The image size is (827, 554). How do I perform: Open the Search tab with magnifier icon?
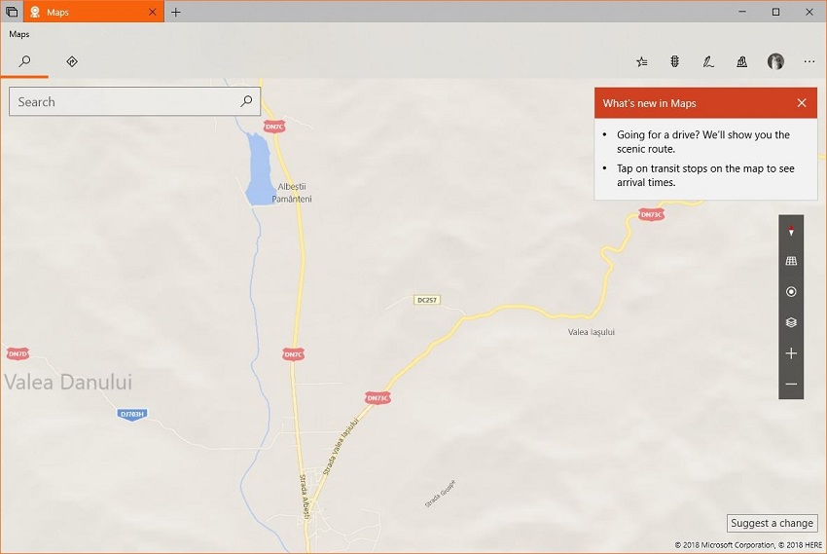point(24,61)
